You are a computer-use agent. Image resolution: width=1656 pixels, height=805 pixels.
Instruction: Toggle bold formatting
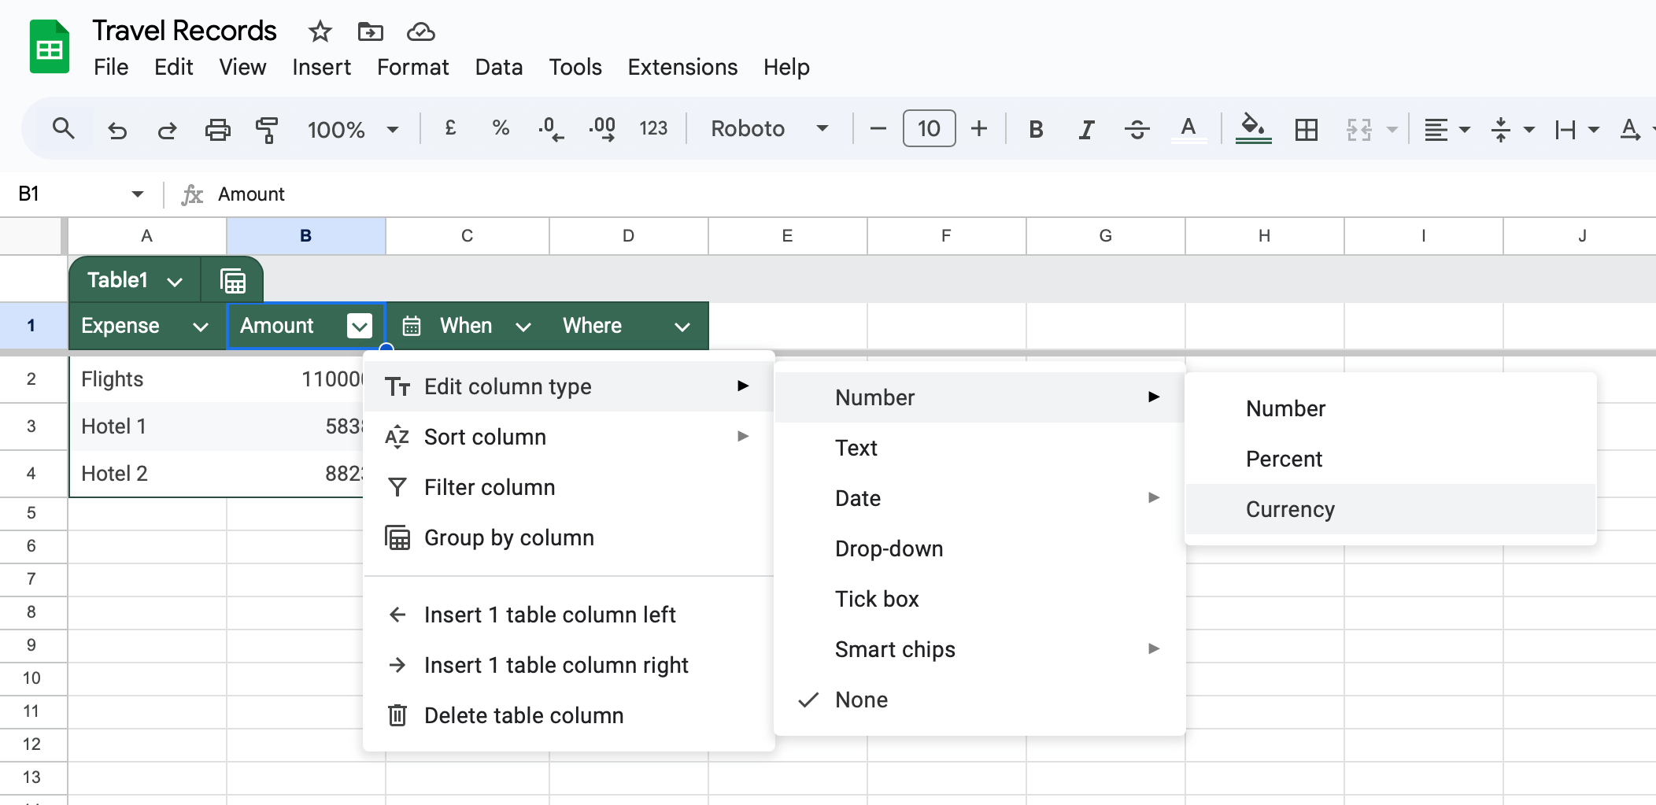pyautogui.click(x=1036, y=129)
